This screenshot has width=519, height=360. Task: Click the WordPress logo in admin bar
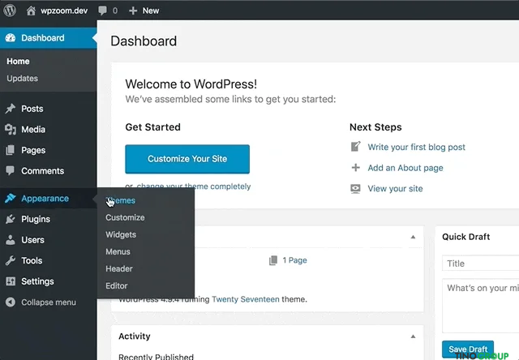(x=11, y=11)
